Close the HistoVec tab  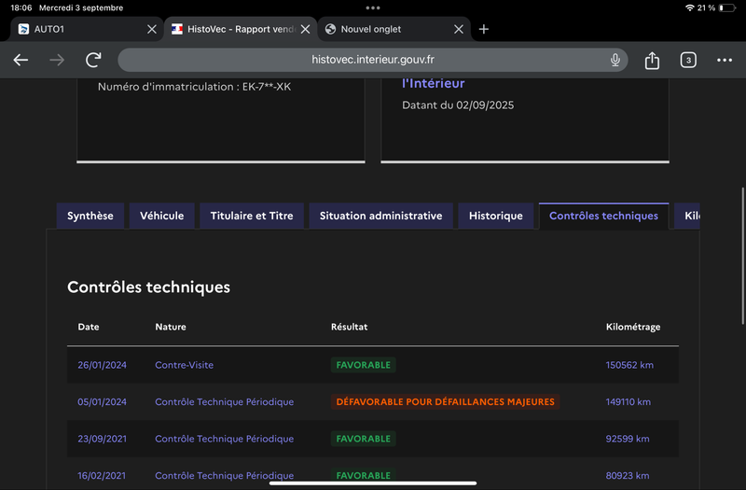tap(306, 29)
